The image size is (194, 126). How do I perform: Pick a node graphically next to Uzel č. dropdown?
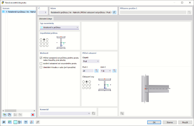pos(114,71)
